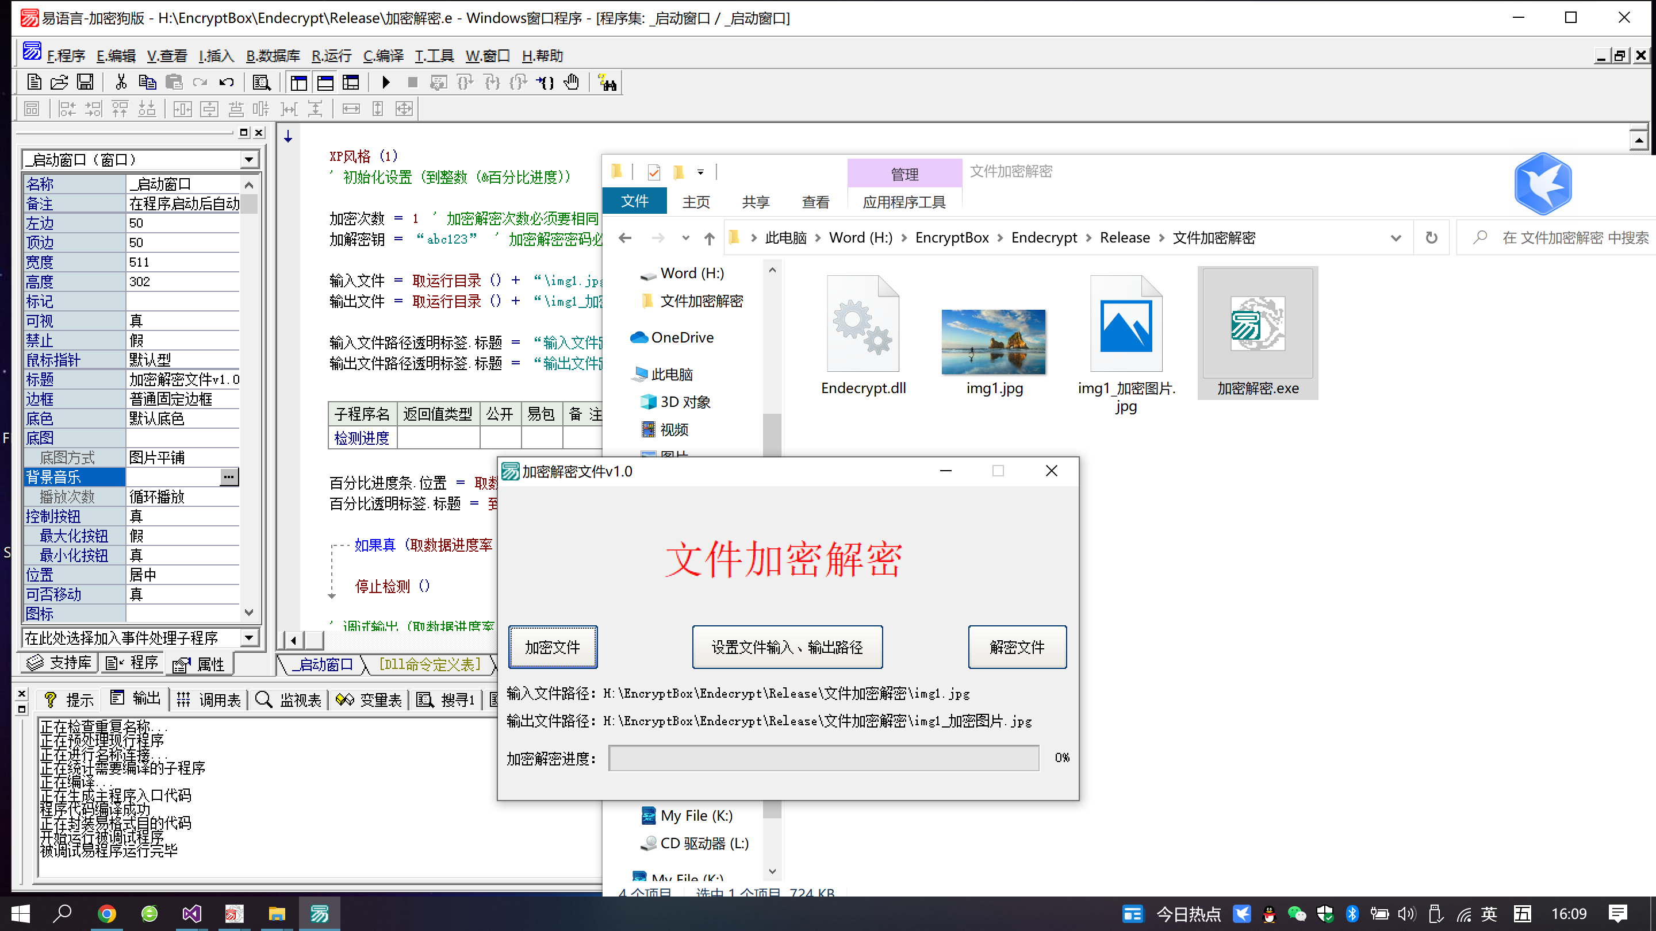Open the notification center icon
The height and width of the screenshot is (931, 1656).
[1617, 914]
